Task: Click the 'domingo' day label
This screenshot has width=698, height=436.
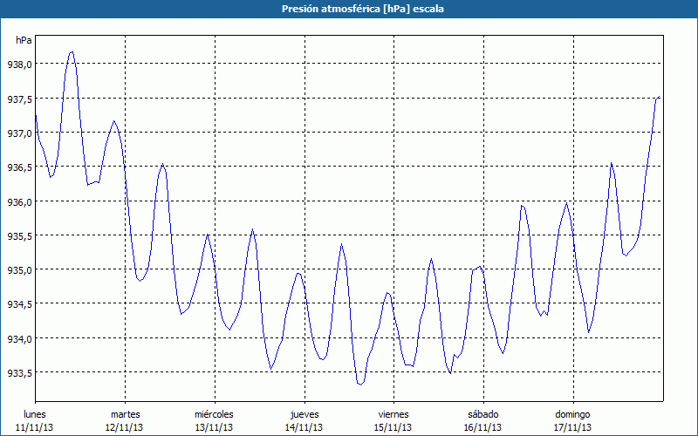Action: click(572, 414)
